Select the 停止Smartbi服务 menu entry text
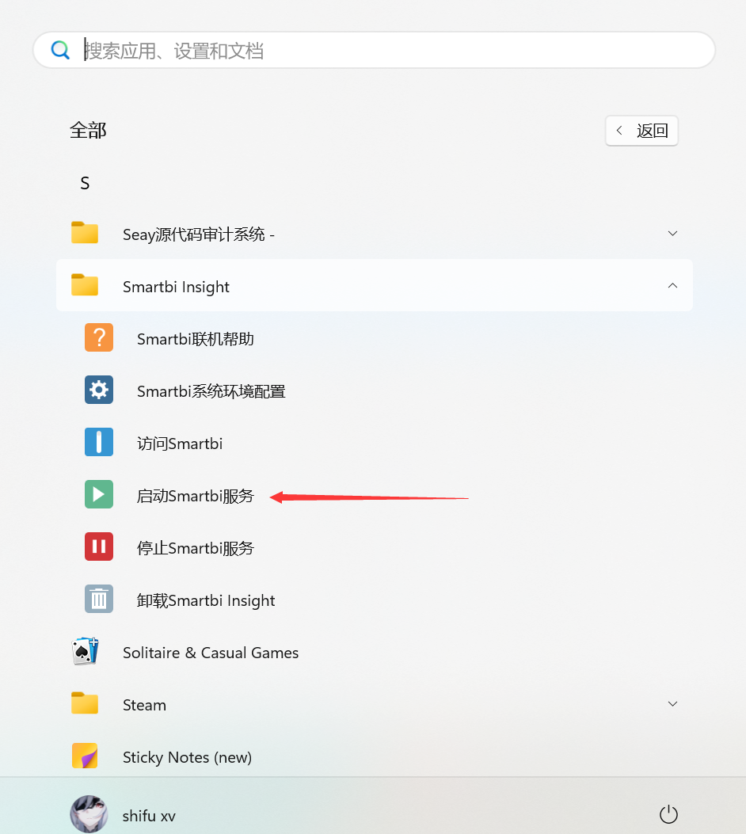 [x=196, y=548]
